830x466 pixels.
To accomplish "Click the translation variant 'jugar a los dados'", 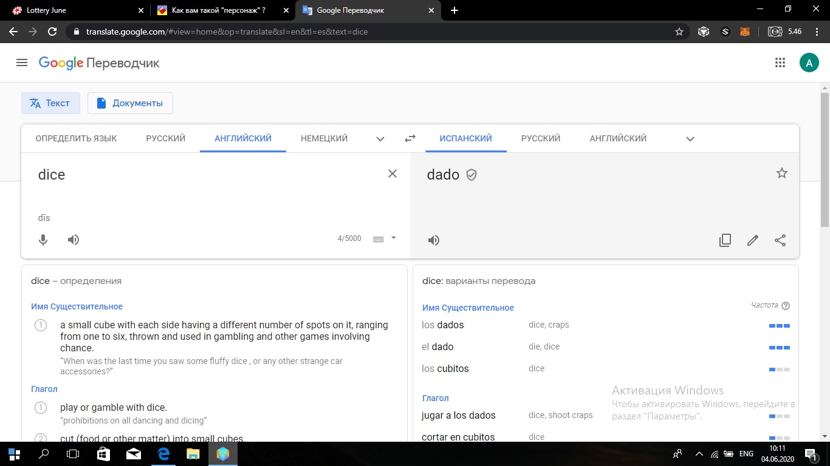I will (459, 415).
